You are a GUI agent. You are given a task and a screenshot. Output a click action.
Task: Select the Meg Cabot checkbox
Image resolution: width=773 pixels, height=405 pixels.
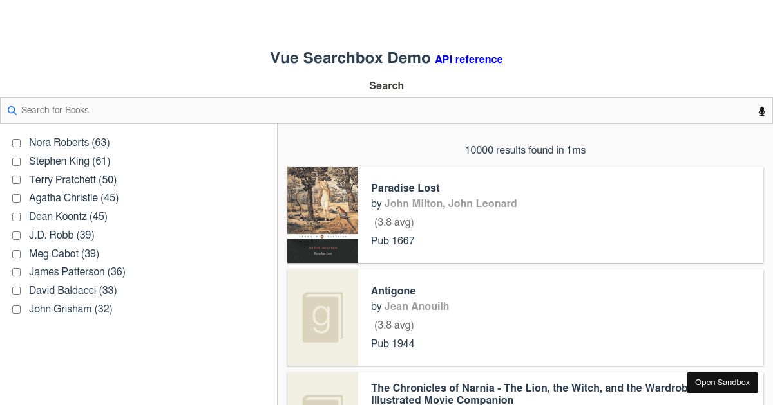(x=16, y=254)
